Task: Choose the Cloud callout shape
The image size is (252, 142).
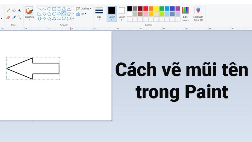Action: pyautogui.click(x=69, y=19)
